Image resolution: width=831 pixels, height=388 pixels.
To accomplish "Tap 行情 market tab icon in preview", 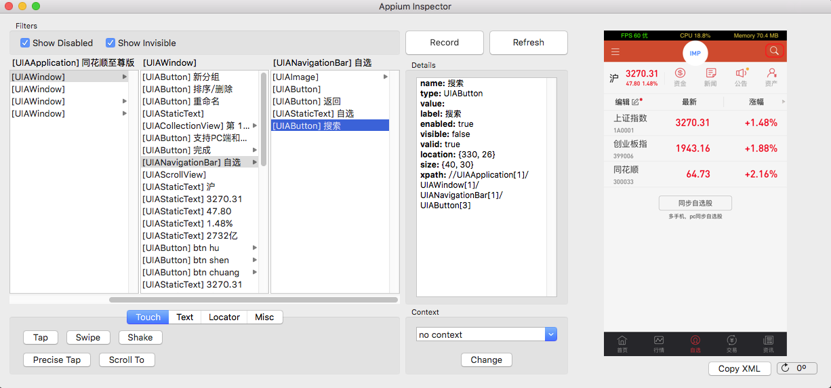I will (x=659, y=344).
